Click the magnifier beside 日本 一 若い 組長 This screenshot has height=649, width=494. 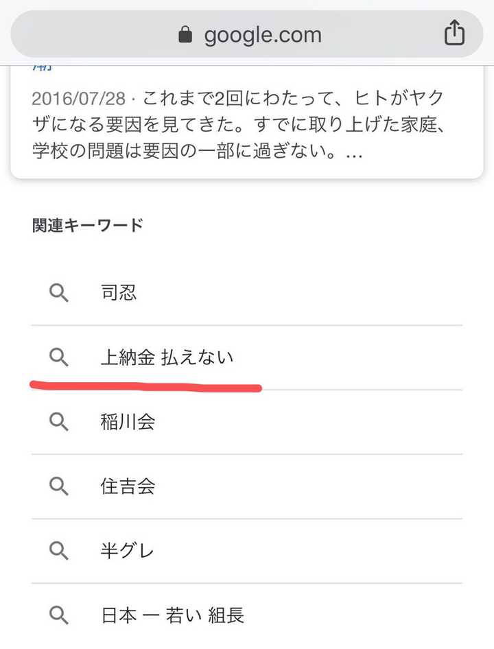(60, 615)
